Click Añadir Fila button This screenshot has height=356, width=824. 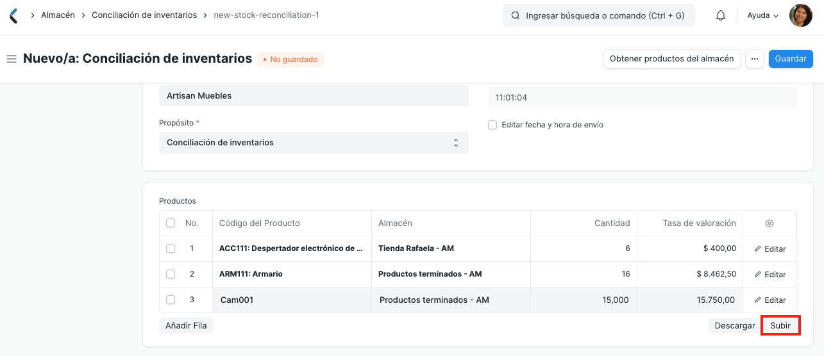pyautogui.click(x=186, y=325)
